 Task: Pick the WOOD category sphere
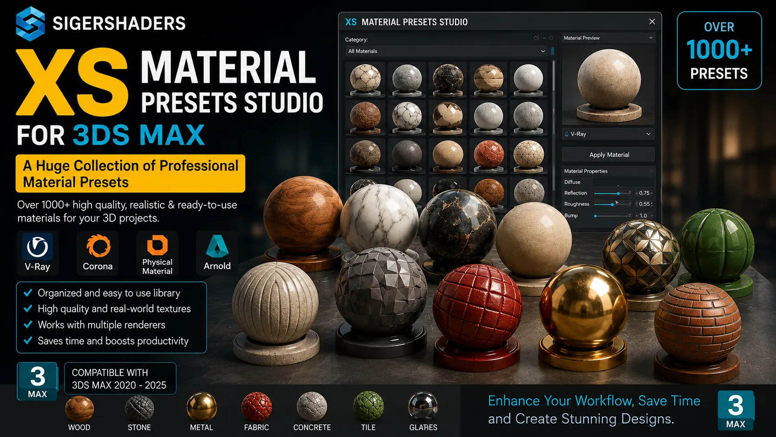pyautogui.click(x=79, y=409)
